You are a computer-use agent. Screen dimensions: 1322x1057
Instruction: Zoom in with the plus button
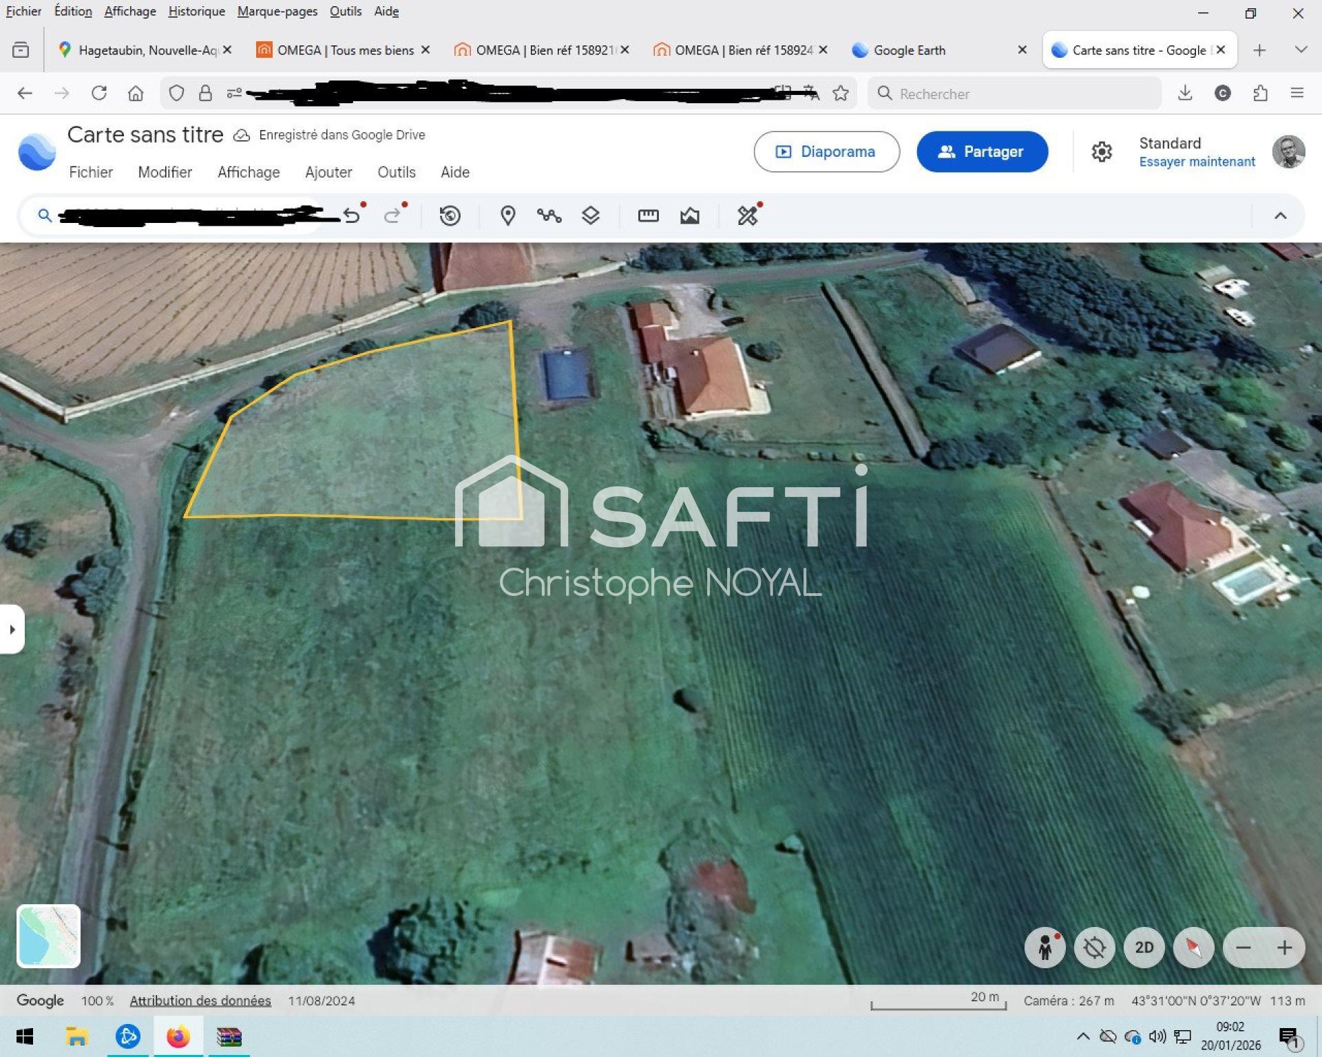pyautogui.click(x=1284, y=948)
